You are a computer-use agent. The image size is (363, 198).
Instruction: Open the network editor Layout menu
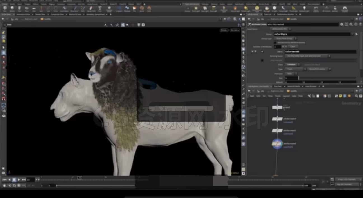[286, 96]
